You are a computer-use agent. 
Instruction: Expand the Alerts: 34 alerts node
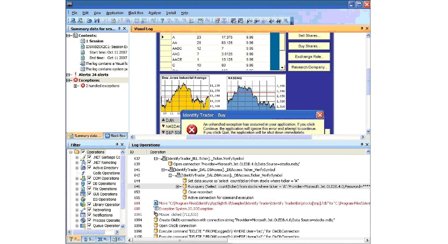pos(68,75)
